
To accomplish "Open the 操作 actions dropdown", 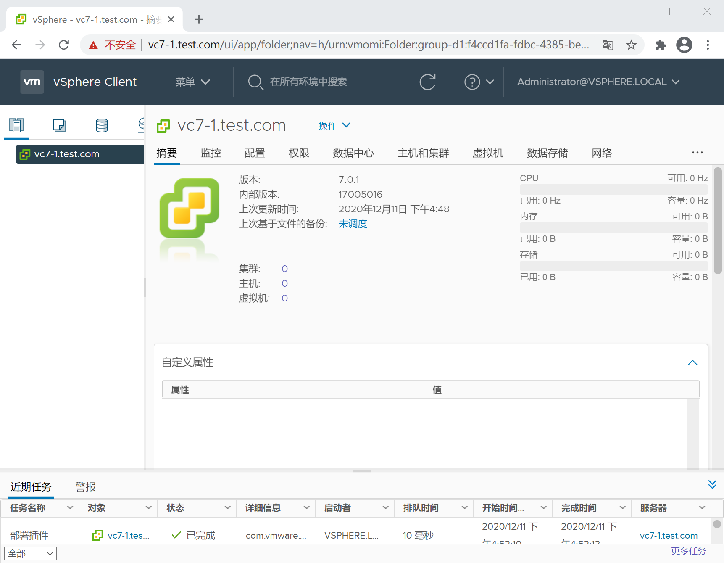I will click(334, 125).
